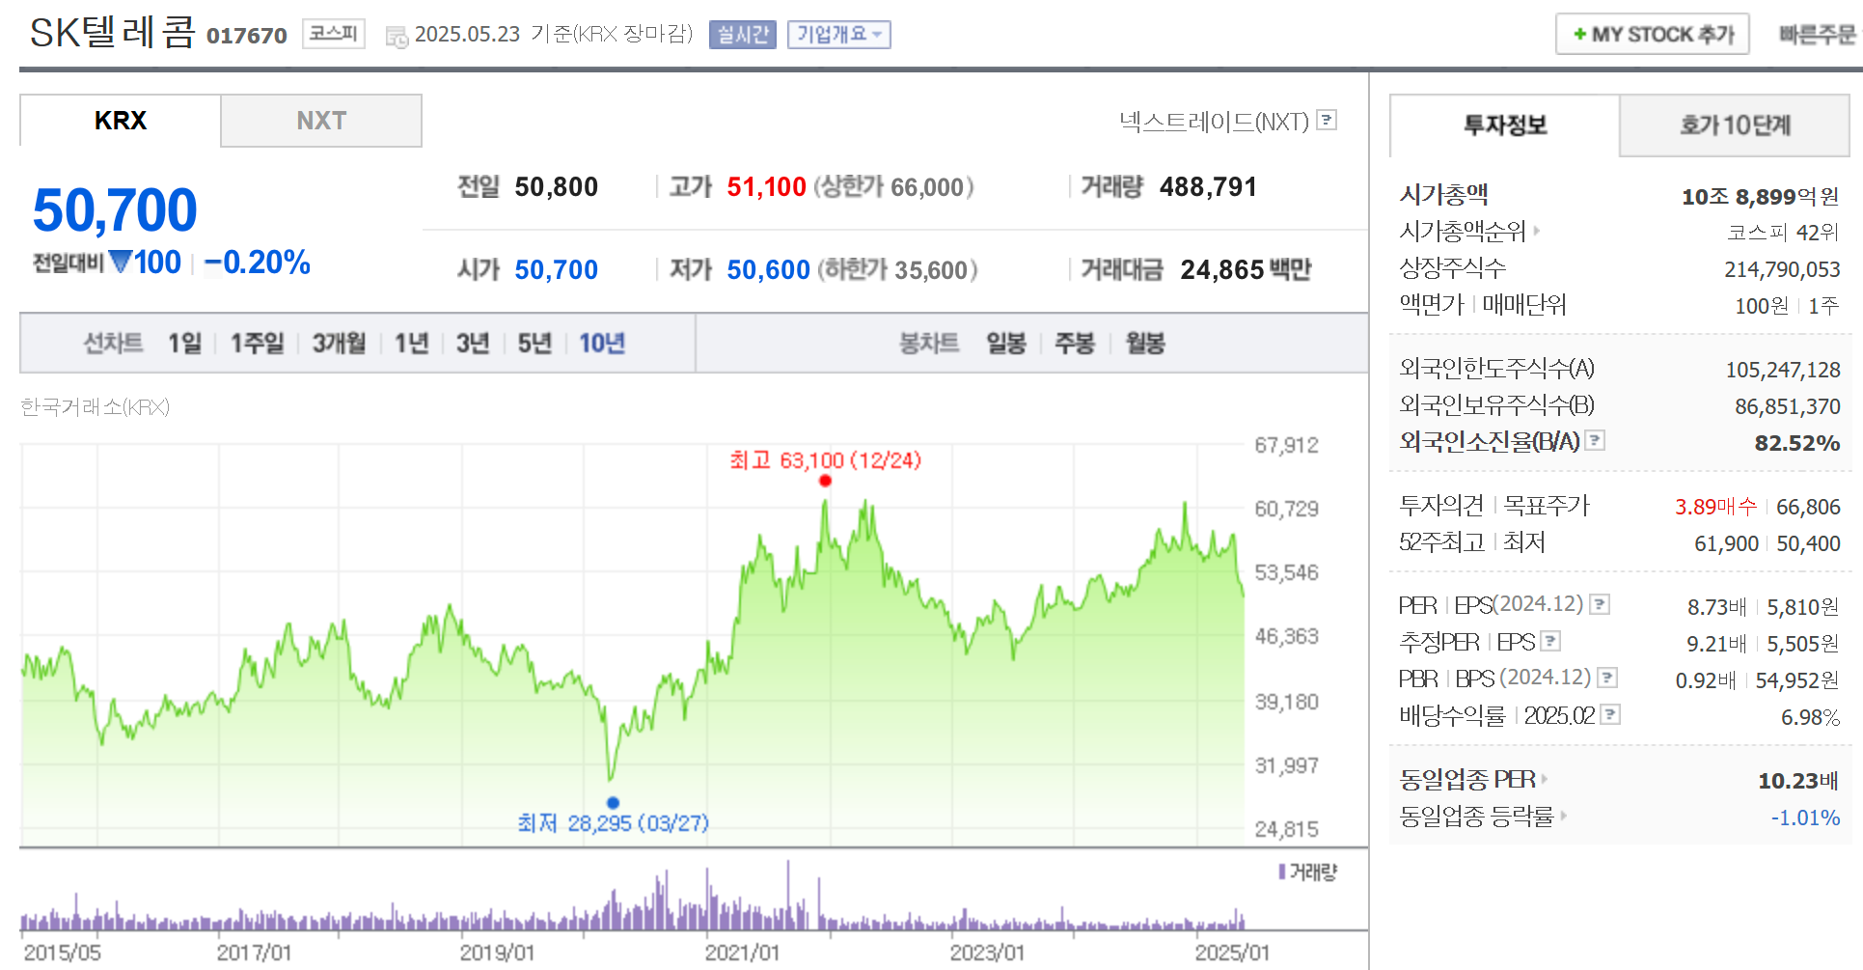Click the 투자의견 3.89매수 value
Viewport: 1863px width, 970px height.
(x=1716, y=508)
